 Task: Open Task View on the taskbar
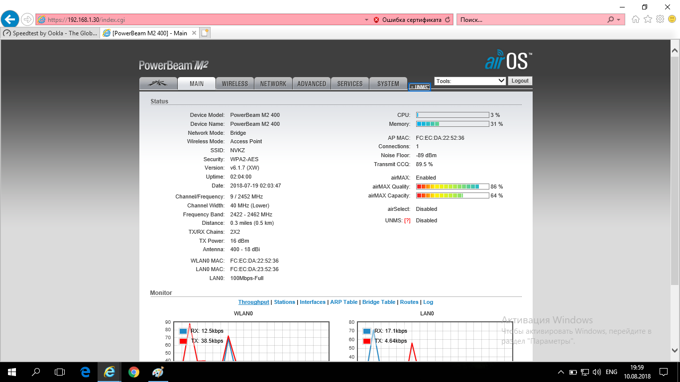(x=60, y=372)
